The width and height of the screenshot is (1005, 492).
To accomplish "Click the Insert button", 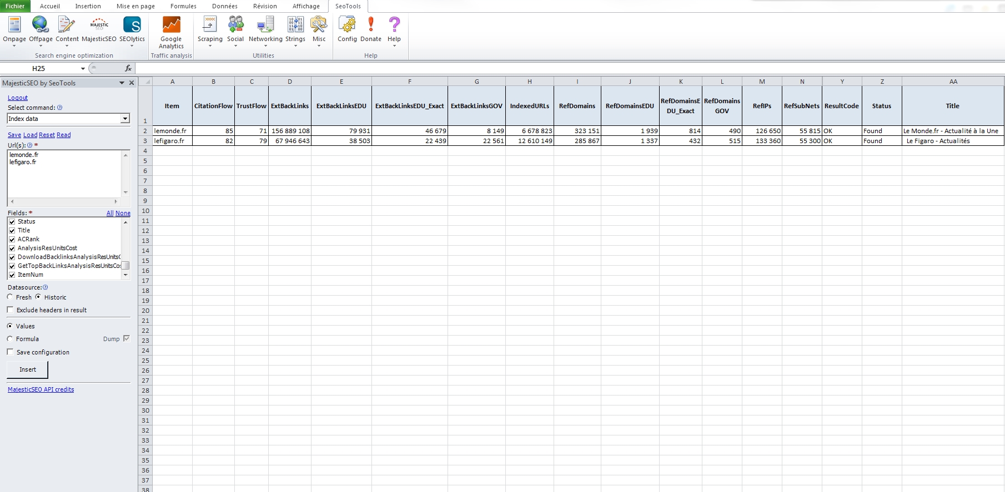I will click(x=28, y=369).
